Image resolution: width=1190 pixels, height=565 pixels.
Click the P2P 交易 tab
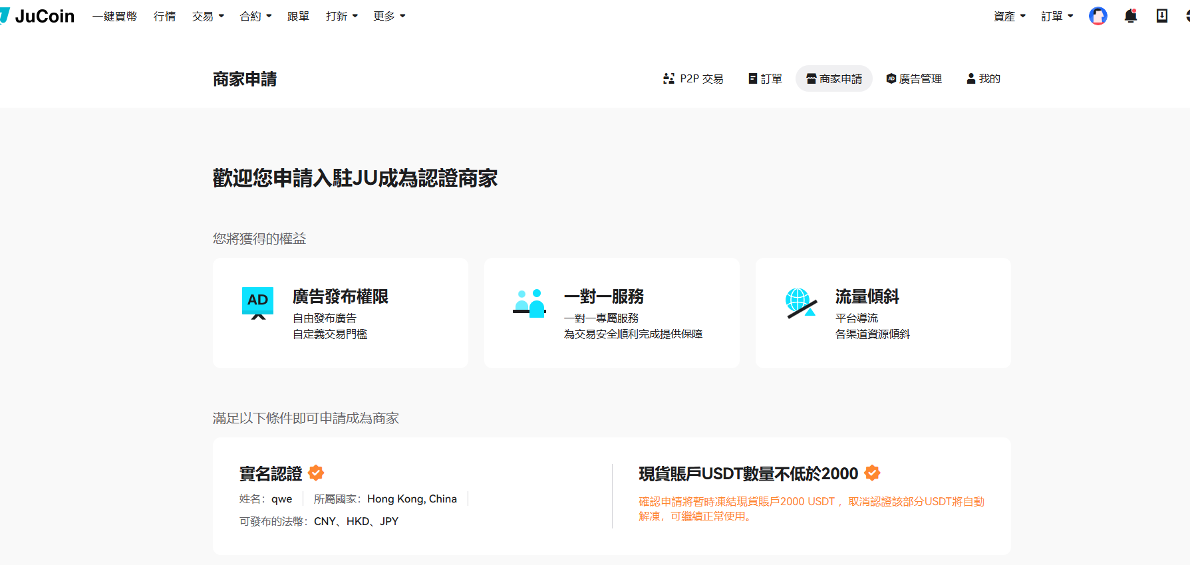tap(693, 78)
